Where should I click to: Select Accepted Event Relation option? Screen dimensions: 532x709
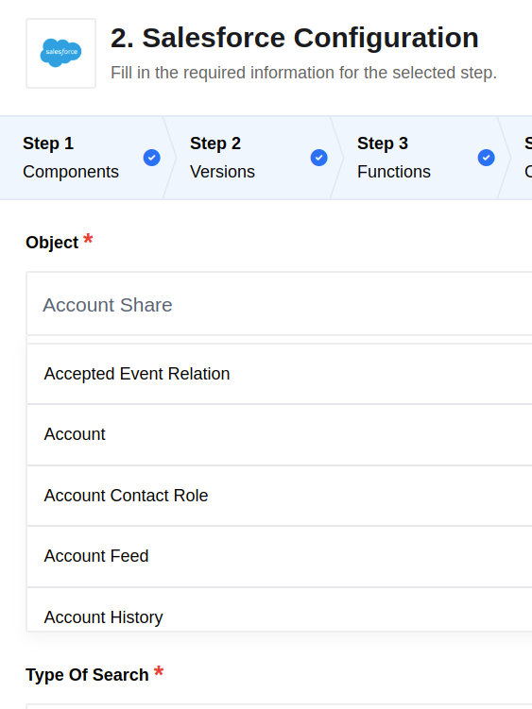pyautogui.click(x=280, y=374)
